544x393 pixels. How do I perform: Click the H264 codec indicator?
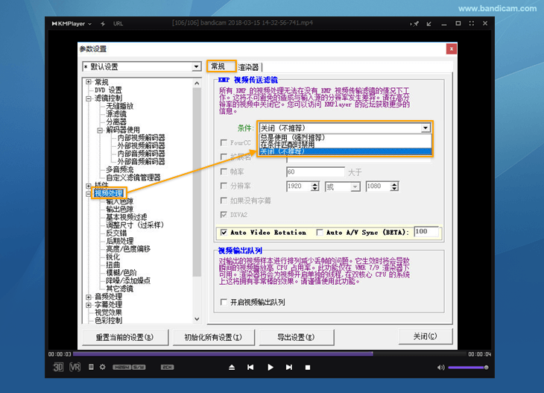(x=122, y=368)
